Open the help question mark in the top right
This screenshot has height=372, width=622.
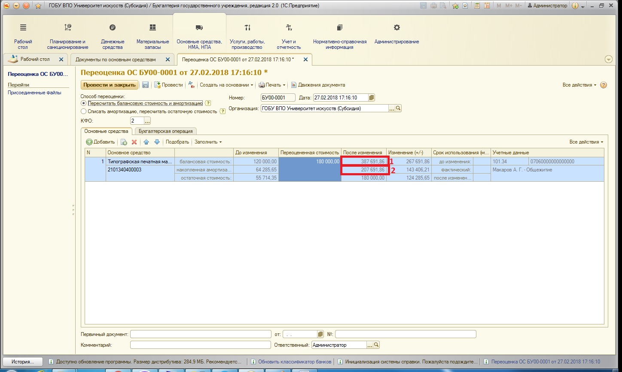[x=604, y=85]
